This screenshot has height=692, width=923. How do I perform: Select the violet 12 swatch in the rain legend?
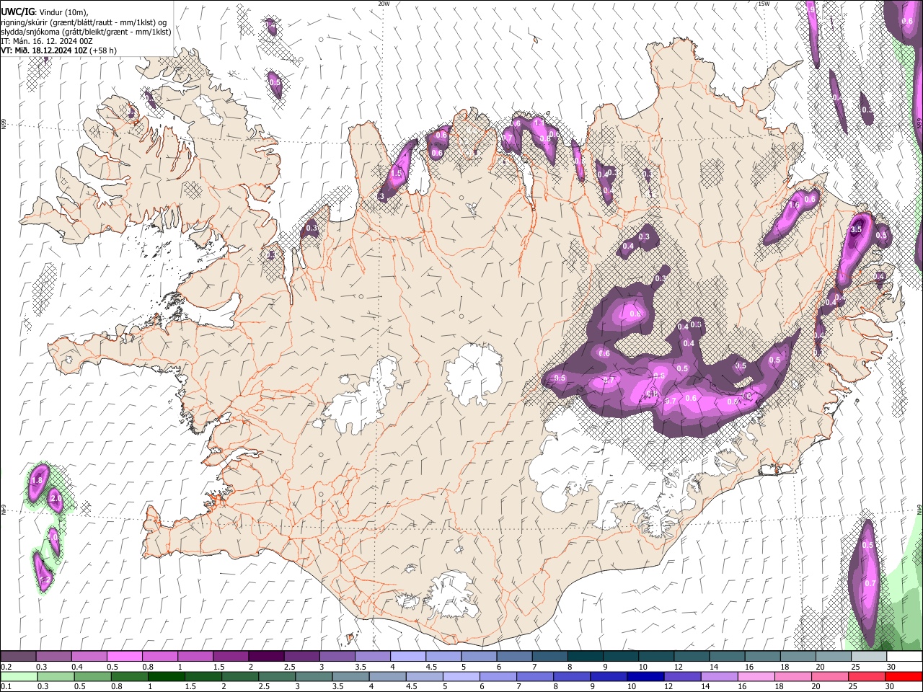tap(681, 676)
